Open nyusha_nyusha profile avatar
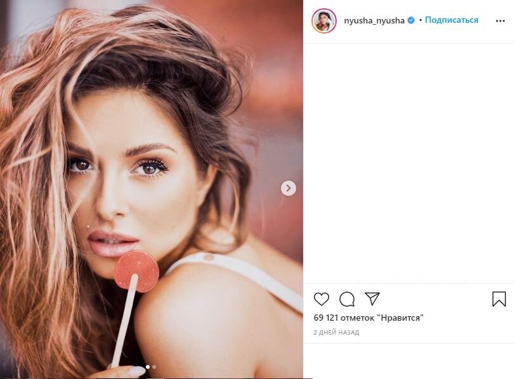This screenshot has height=379, width=515. point(324,21)
